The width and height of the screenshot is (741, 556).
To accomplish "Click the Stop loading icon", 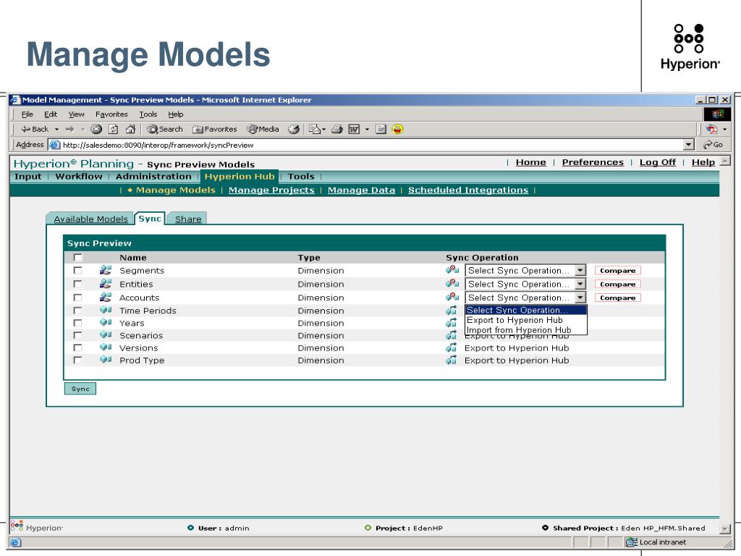I will point(96,129).
